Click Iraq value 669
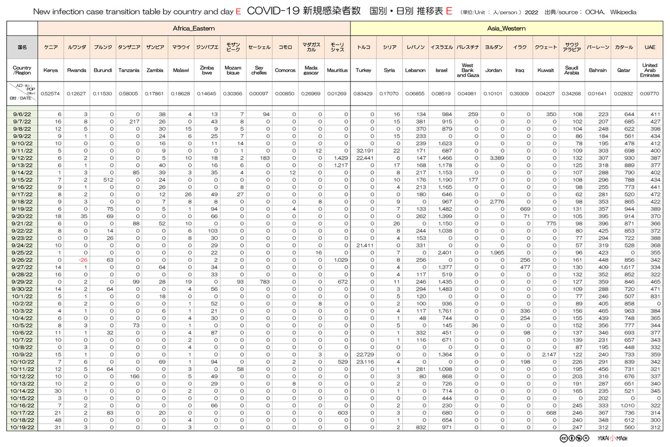Viewport: 670px width, 447px height. click(x=525, y=209)
